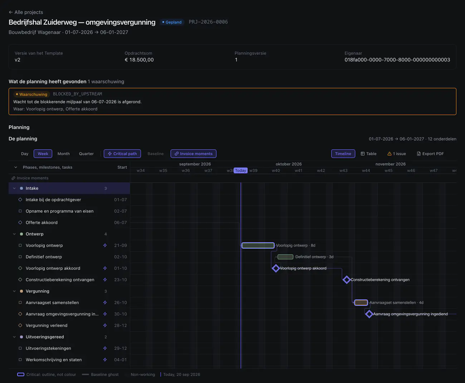Collapse the Intake phase

(x=14, y=188)
